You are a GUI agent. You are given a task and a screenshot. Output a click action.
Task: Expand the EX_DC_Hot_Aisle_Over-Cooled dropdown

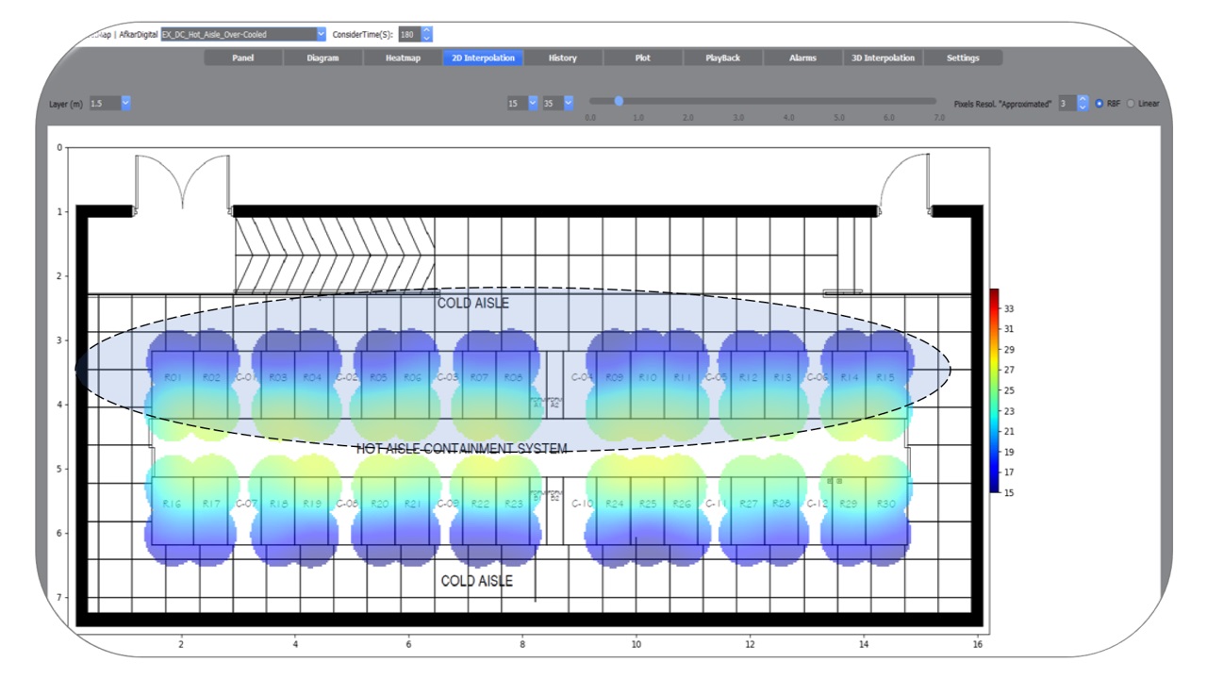(321, 35)
